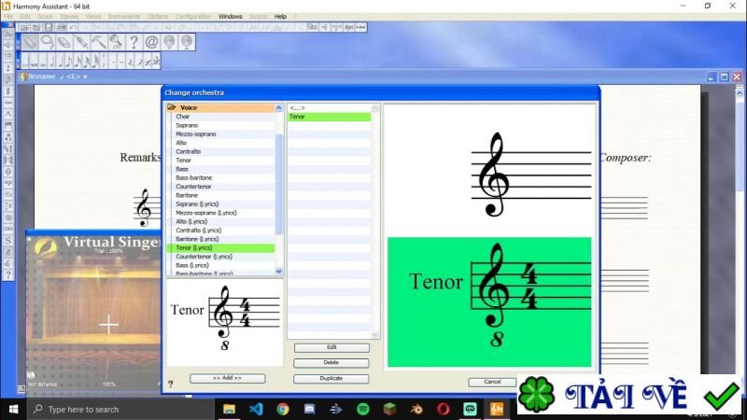
Task: Click the Edit button
Action: click(331, 347)
